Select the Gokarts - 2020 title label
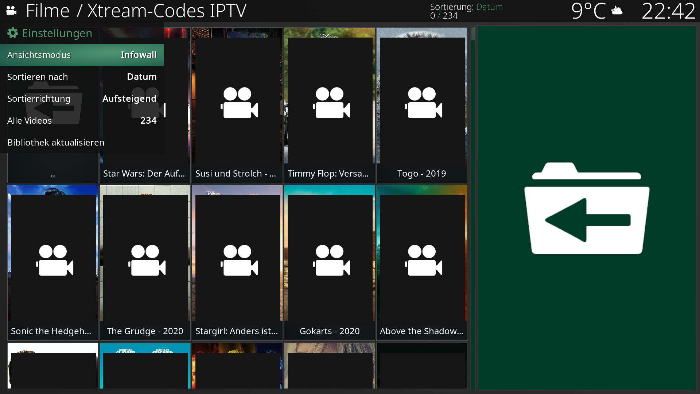700x394 pixels. point(330,331)
